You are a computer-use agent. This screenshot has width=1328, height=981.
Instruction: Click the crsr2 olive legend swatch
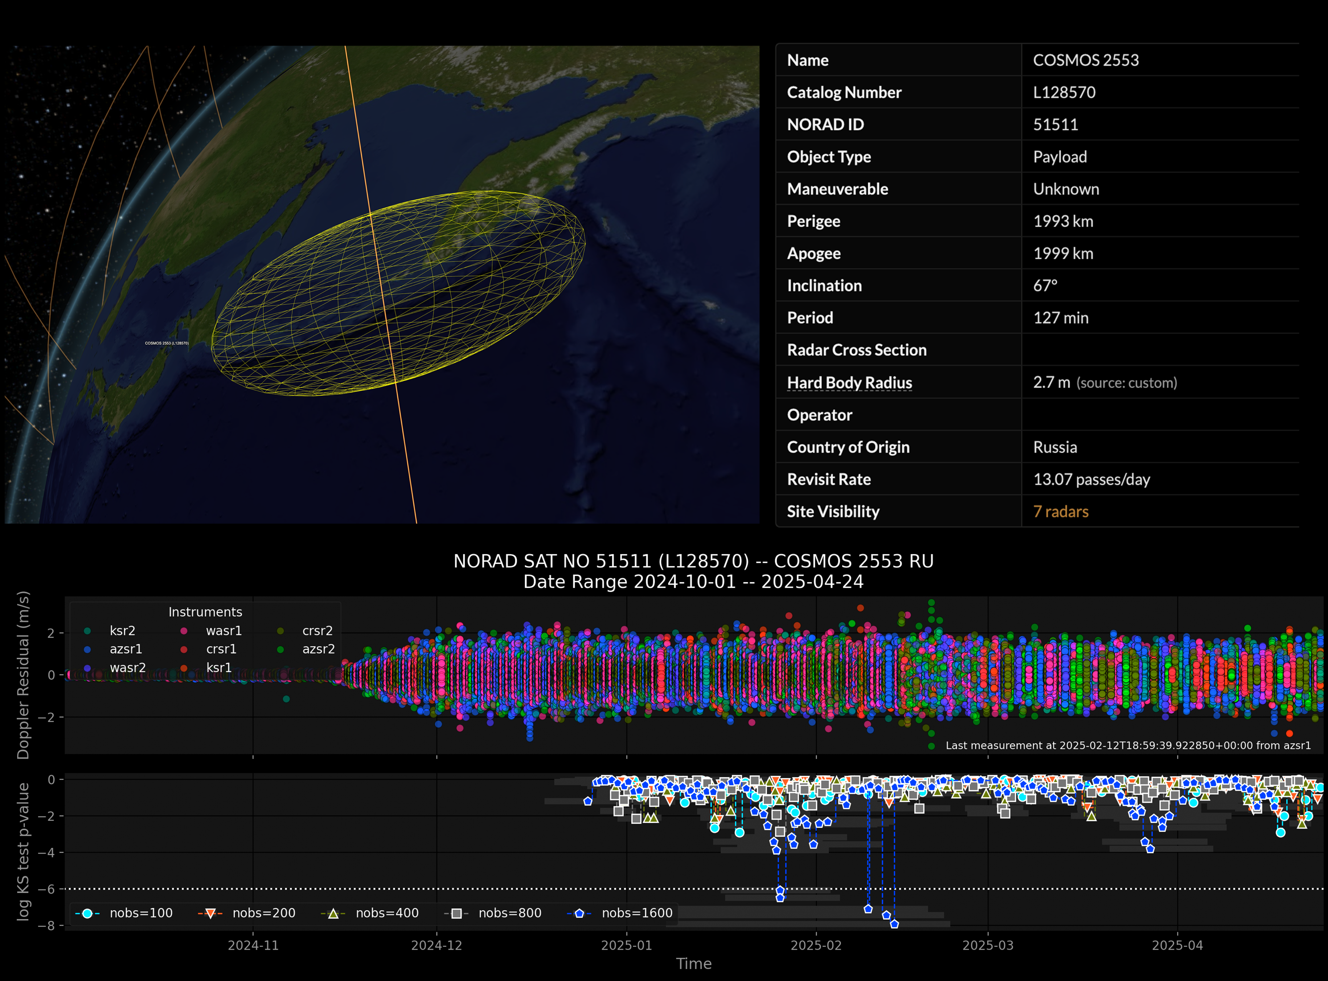(x=280, y=631)
